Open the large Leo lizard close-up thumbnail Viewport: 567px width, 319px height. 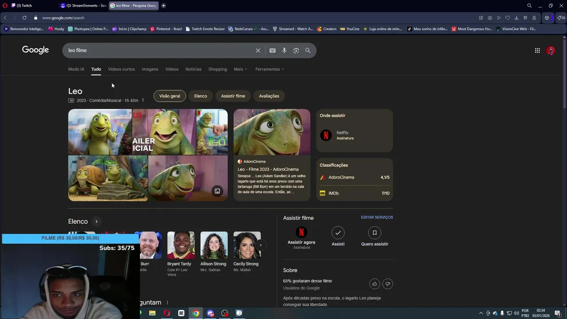point(272,132)
